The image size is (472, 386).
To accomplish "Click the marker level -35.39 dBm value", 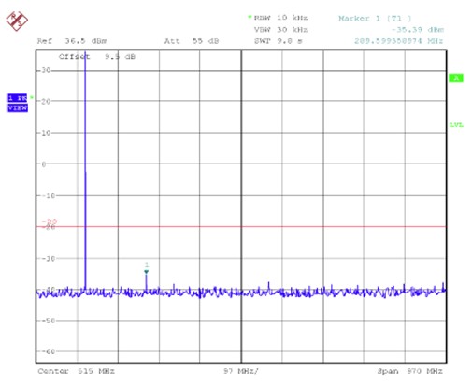I will pos(418,30).
